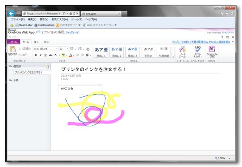The width and height of the screenshot is (242, 167).
Task: Click the Read Later favorites bar link
Action: pyautogui.click(x=24, y=25)
